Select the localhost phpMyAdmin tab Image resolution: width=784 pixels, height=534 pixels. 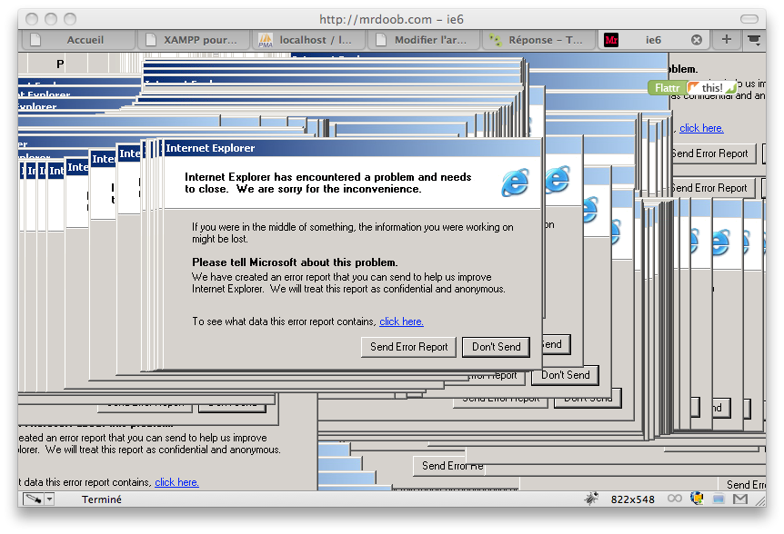point(309,40)
